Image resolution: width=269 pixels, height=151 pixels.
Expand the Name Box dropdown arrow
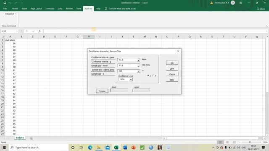tap(17, 31)
